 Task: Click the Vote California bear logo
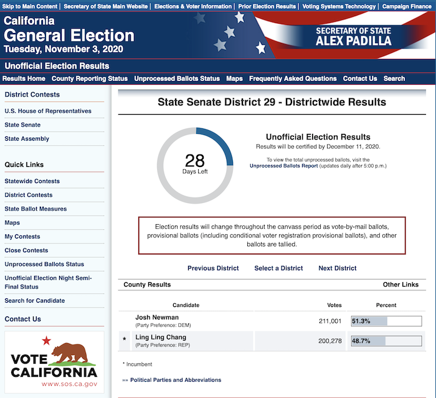click(54, 362)
